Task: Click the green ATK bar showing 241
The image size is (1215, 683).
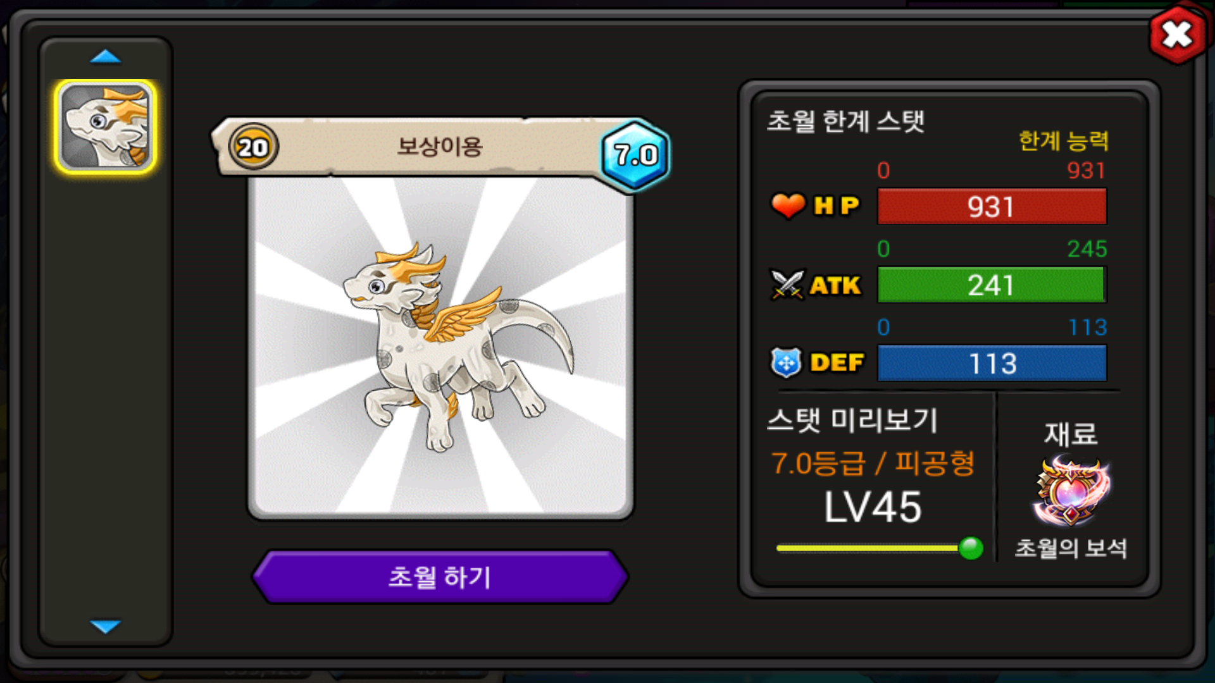Action: click(x=992, y=285)
